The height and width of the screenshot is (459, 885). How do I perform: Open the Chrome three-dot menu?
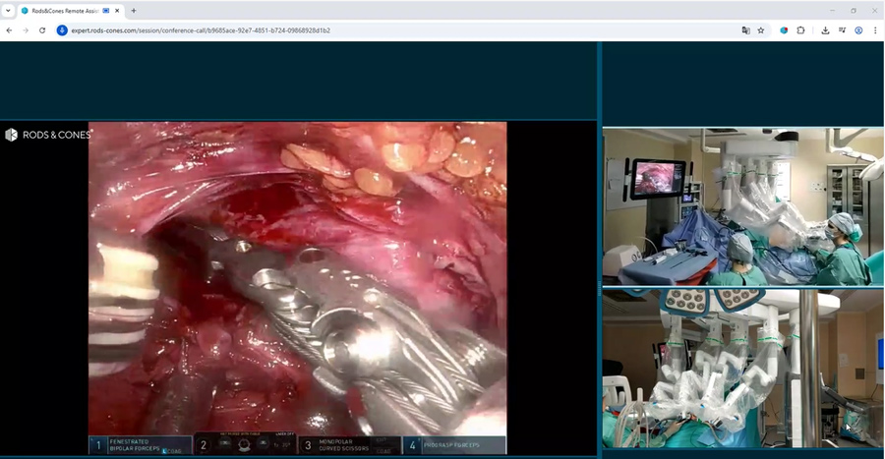coord(875,30)
